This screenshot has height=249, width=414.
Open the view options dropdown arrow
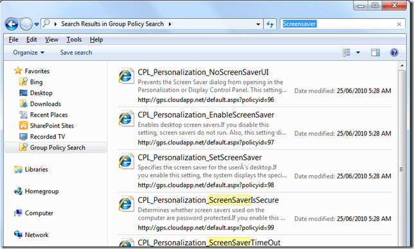(x=358, y=53)
